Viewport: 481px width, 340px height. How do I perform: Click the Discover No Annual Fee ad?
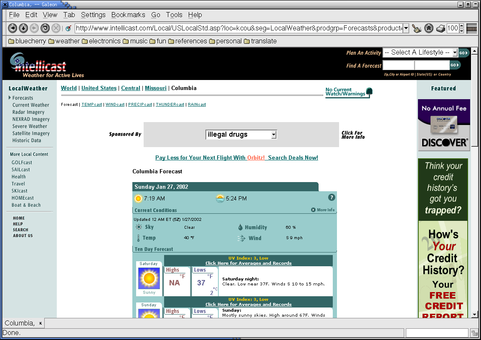(x=444, y=125)
